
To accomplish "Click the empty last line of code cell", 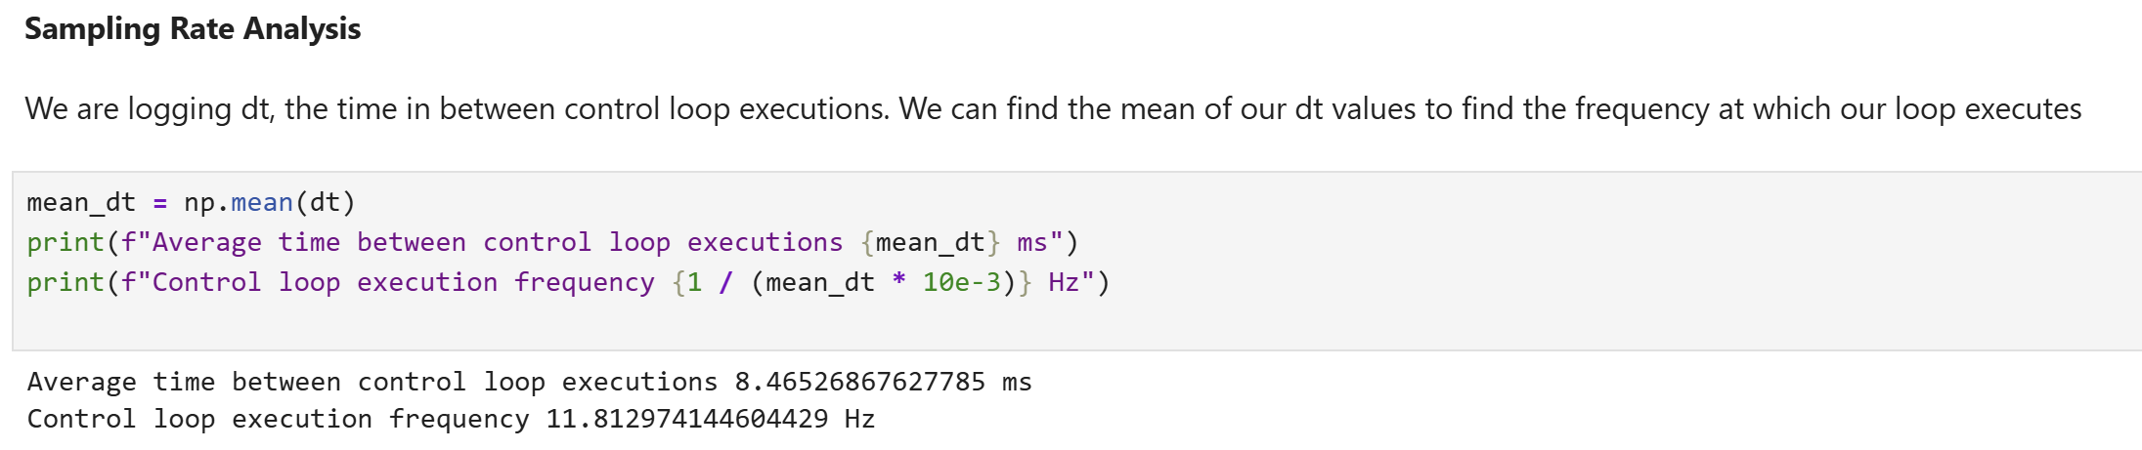I will click(1075, 322).
